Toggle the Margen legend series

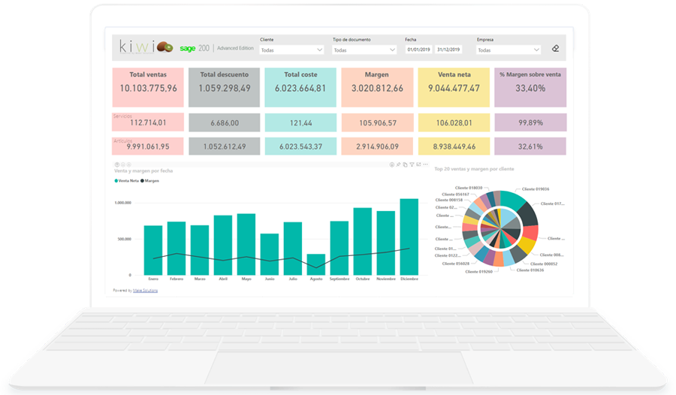coord(151,181)
